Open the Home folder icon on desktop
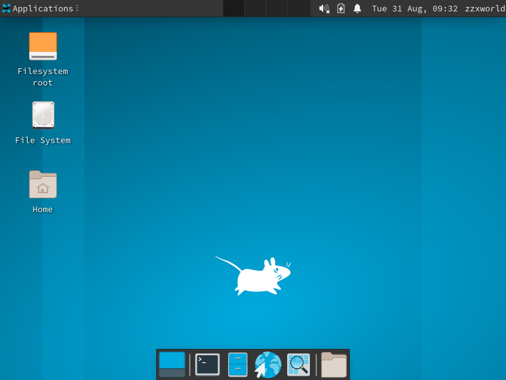Viewport: 506px width, 380px height. pos(42,185)
